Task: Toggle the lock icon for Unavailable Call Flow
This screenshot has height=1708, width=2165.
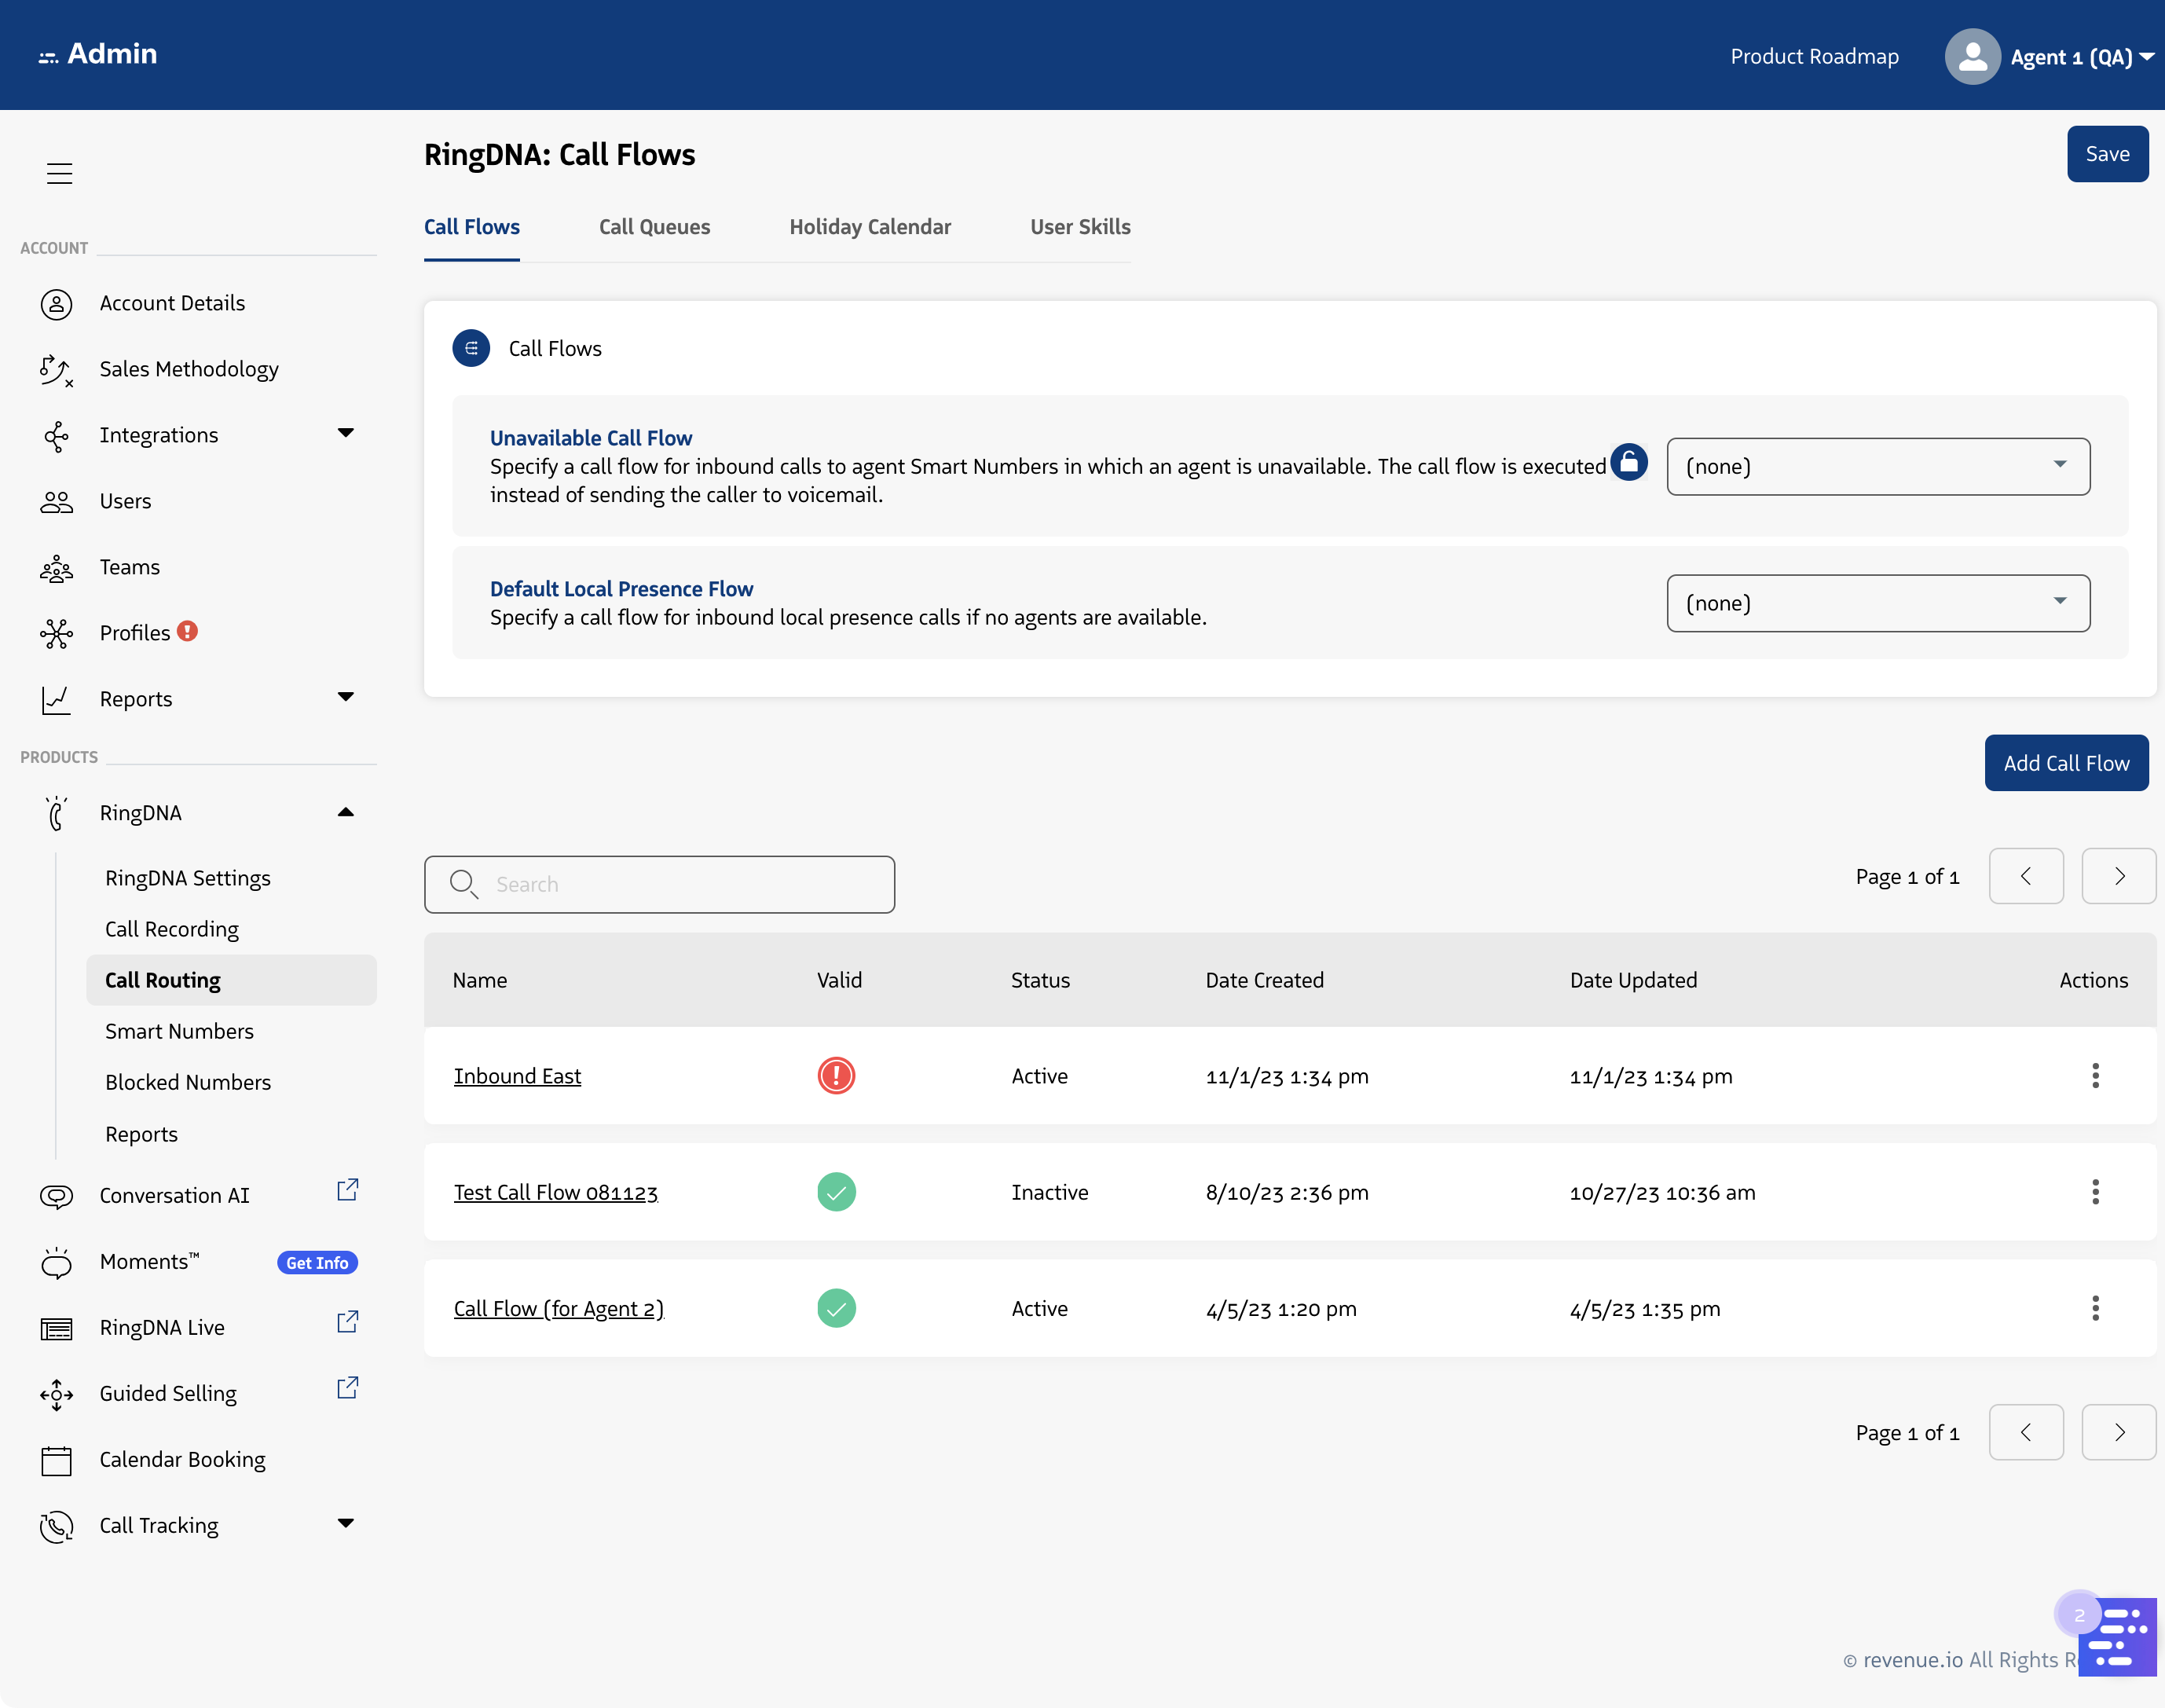Action: (1628, 462)
